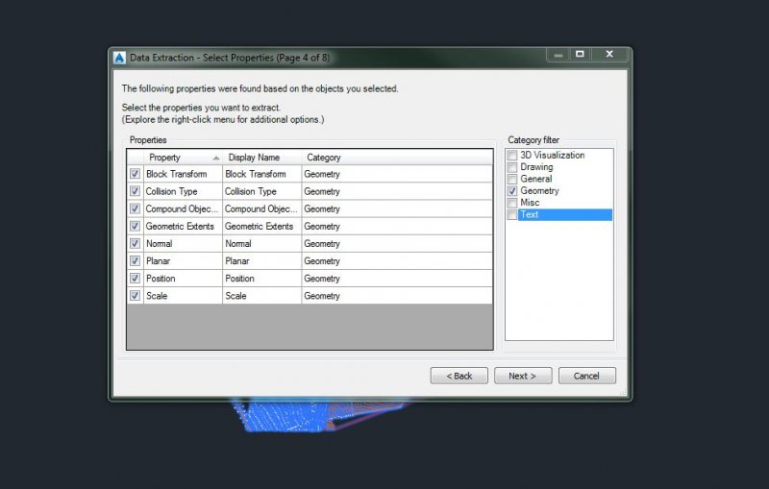Uncheck the Compound Object property checkbox
This screenshot has height=489, width=769.
point(135,208)
